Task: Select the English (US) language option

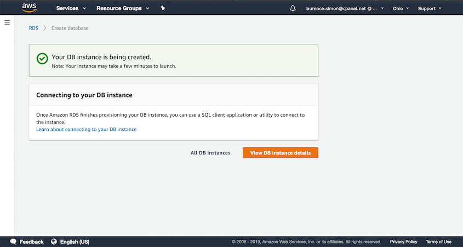Action: 75,242
